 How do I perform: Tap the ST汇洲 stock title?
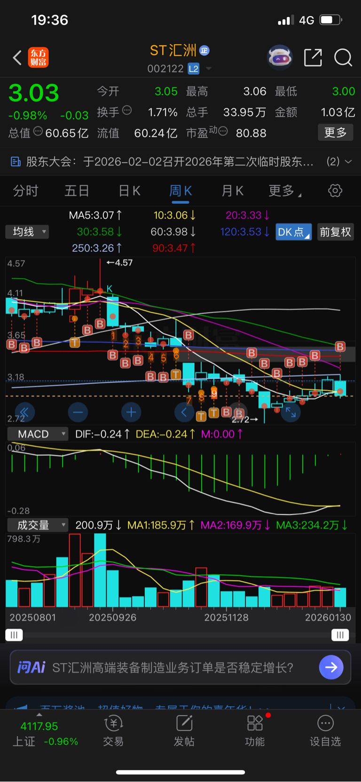[x=173, y=50]
